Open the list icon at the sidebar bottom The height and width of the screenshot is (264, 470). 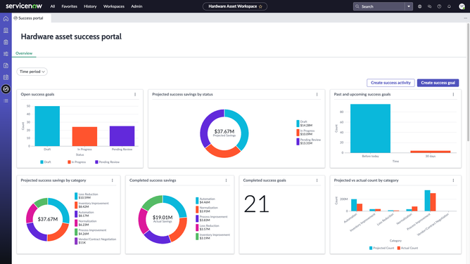pyautogui.click(x=6, y=101)
